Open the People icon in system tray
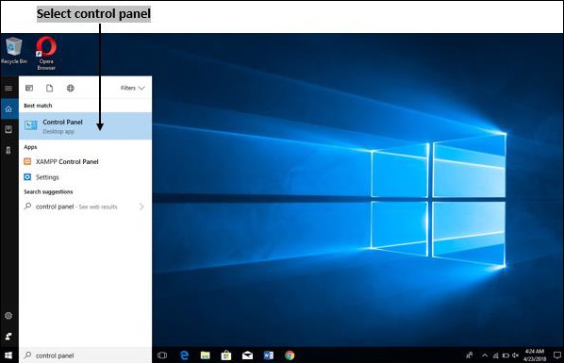Screen dimensions: 564x363 click(469, 355)
